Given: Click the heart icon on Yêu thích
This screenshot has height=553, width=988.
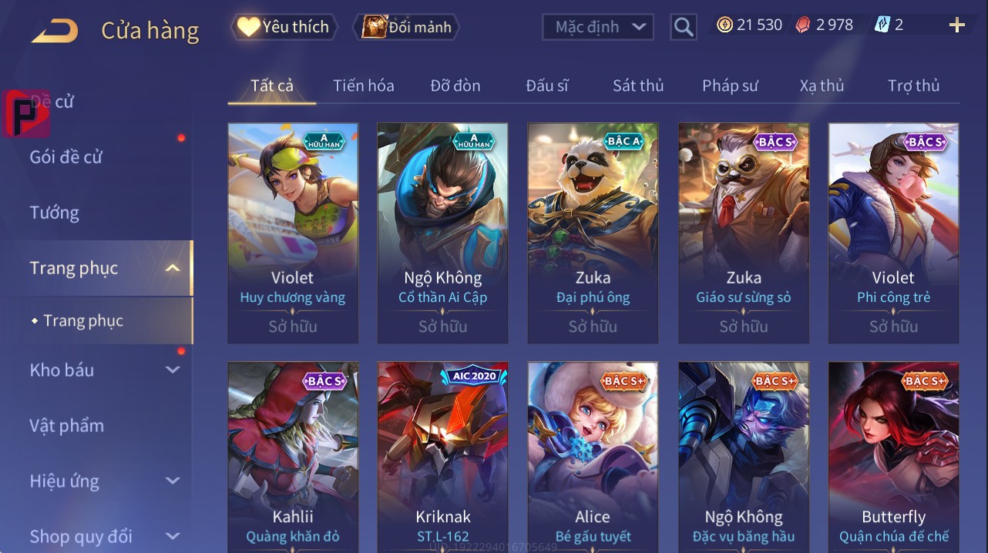Looking at the screenshot, I should (x=248, y=26).
